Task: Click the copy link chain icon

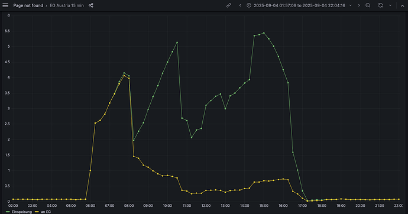Action: tap(228, 5)
